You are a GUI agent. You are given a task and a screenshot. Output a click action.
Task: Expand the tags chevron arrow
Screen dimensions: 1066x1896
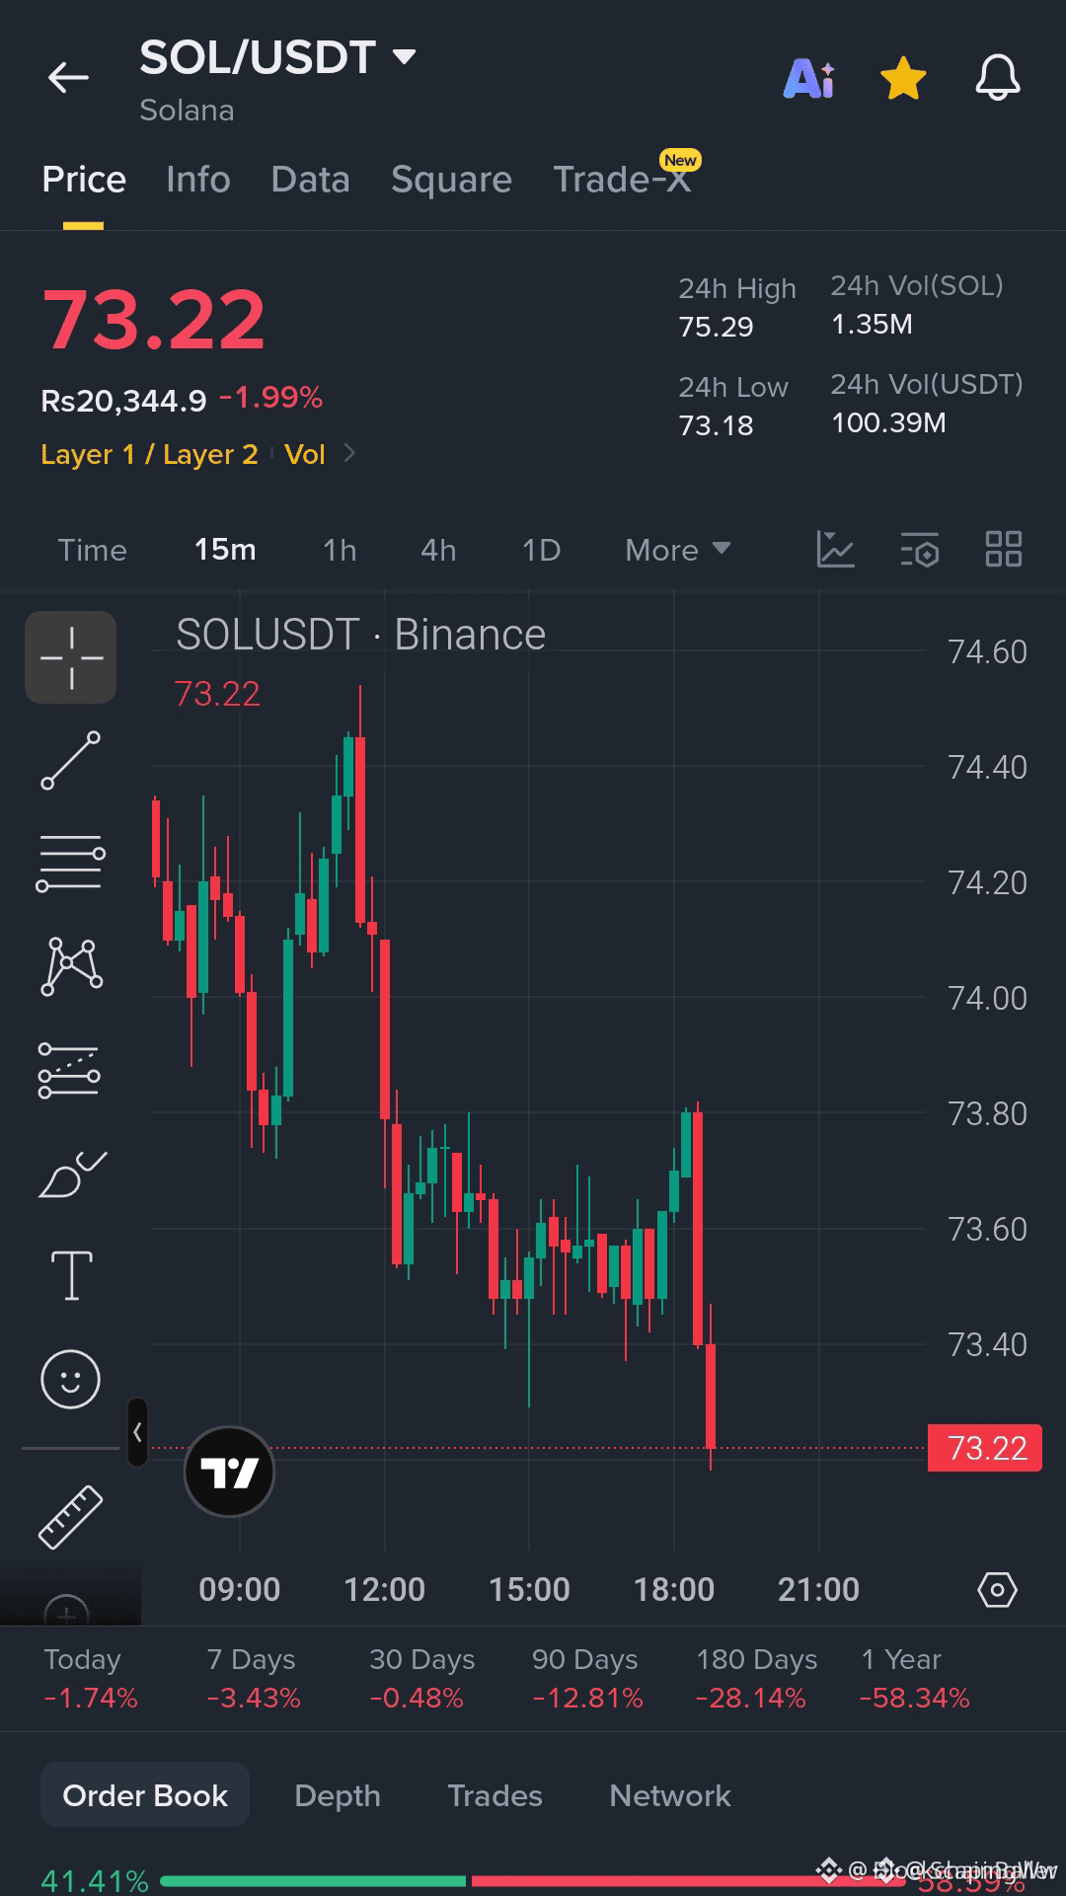pyautogui.click(x=349, y=454)
